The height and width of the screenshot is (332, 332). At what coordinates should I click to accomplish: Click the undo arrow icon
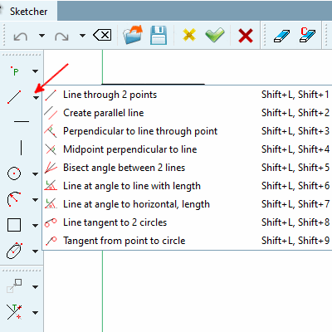pyautogui.click(x=21, y=36)
